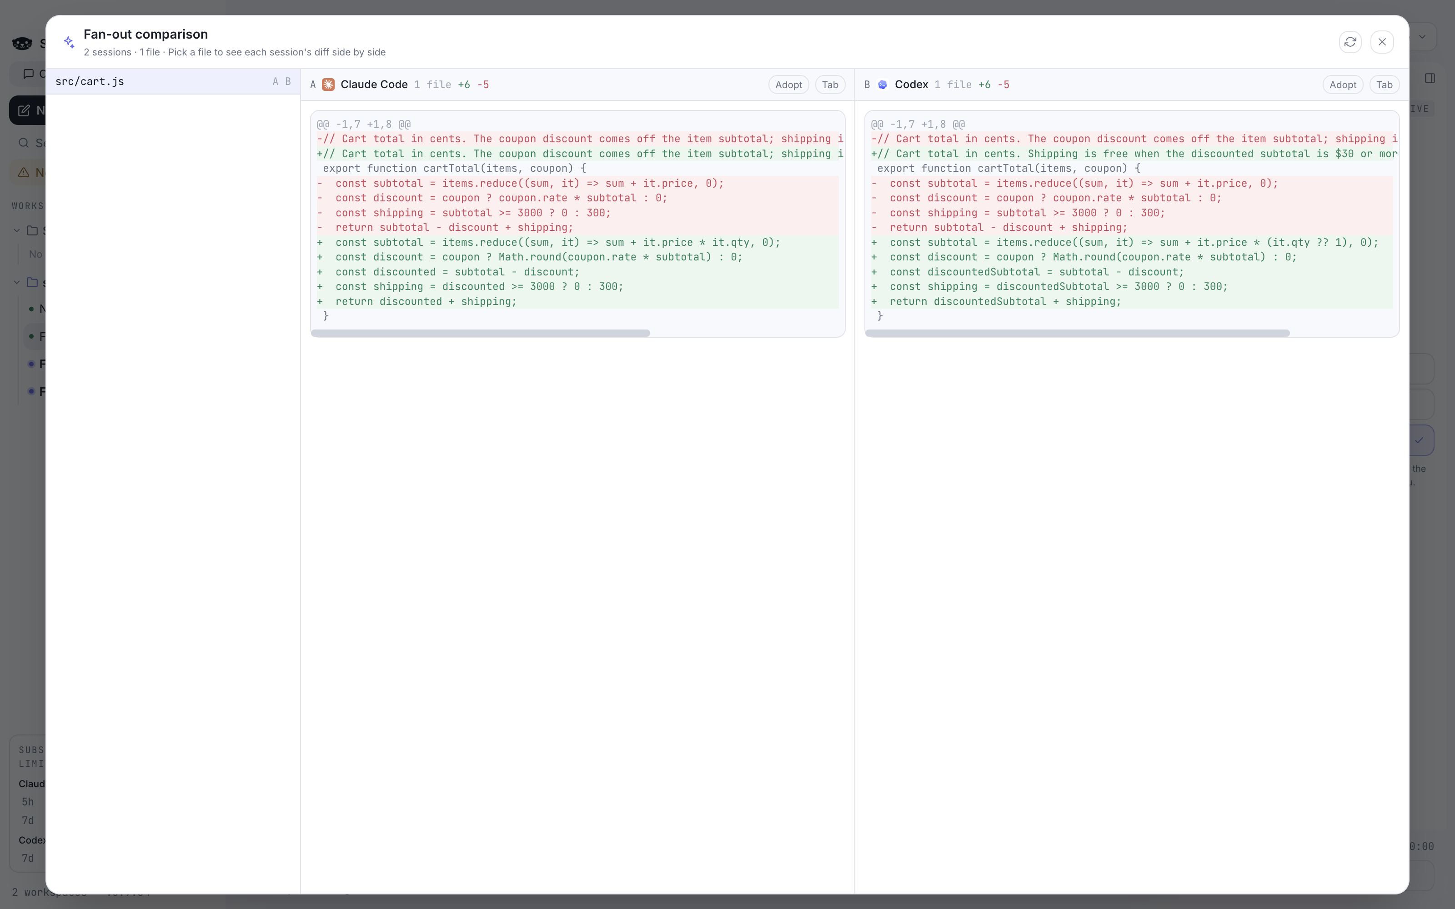Click the search icon in background sidebar
This screenshot has height=909, width=1455.
point(24,143)
